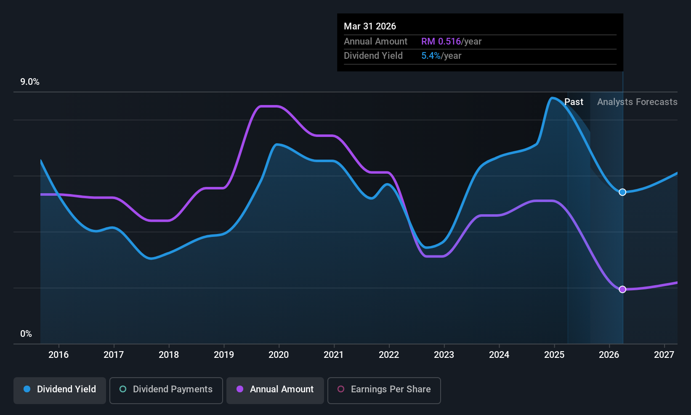
Task: Click the 9.0% y-axis label
Action: point(30,82)
